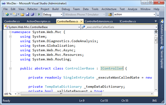Open the New Project icon's dropdown arrow

11,14
